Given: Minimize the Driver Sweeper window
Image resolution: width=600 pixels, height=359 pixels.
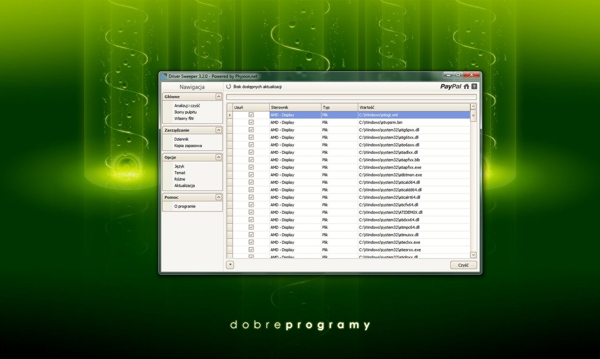Looking at the screenshot, I should tap(449, 75).
